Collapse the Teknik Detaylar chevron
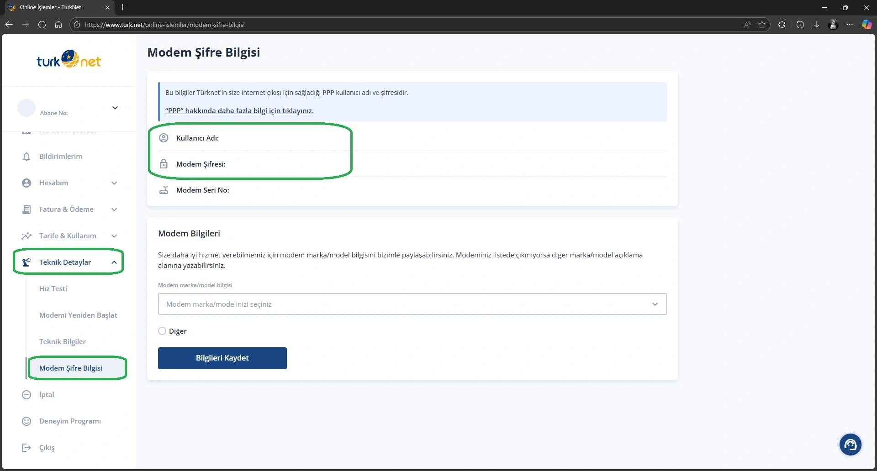The width and height of the screenshot is (877, 471). 114,262
